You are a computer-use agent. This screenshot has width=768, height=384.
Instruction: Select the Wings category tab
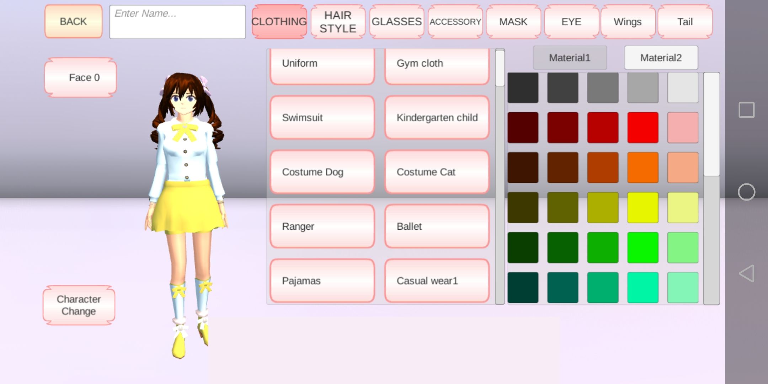[628, 22]
